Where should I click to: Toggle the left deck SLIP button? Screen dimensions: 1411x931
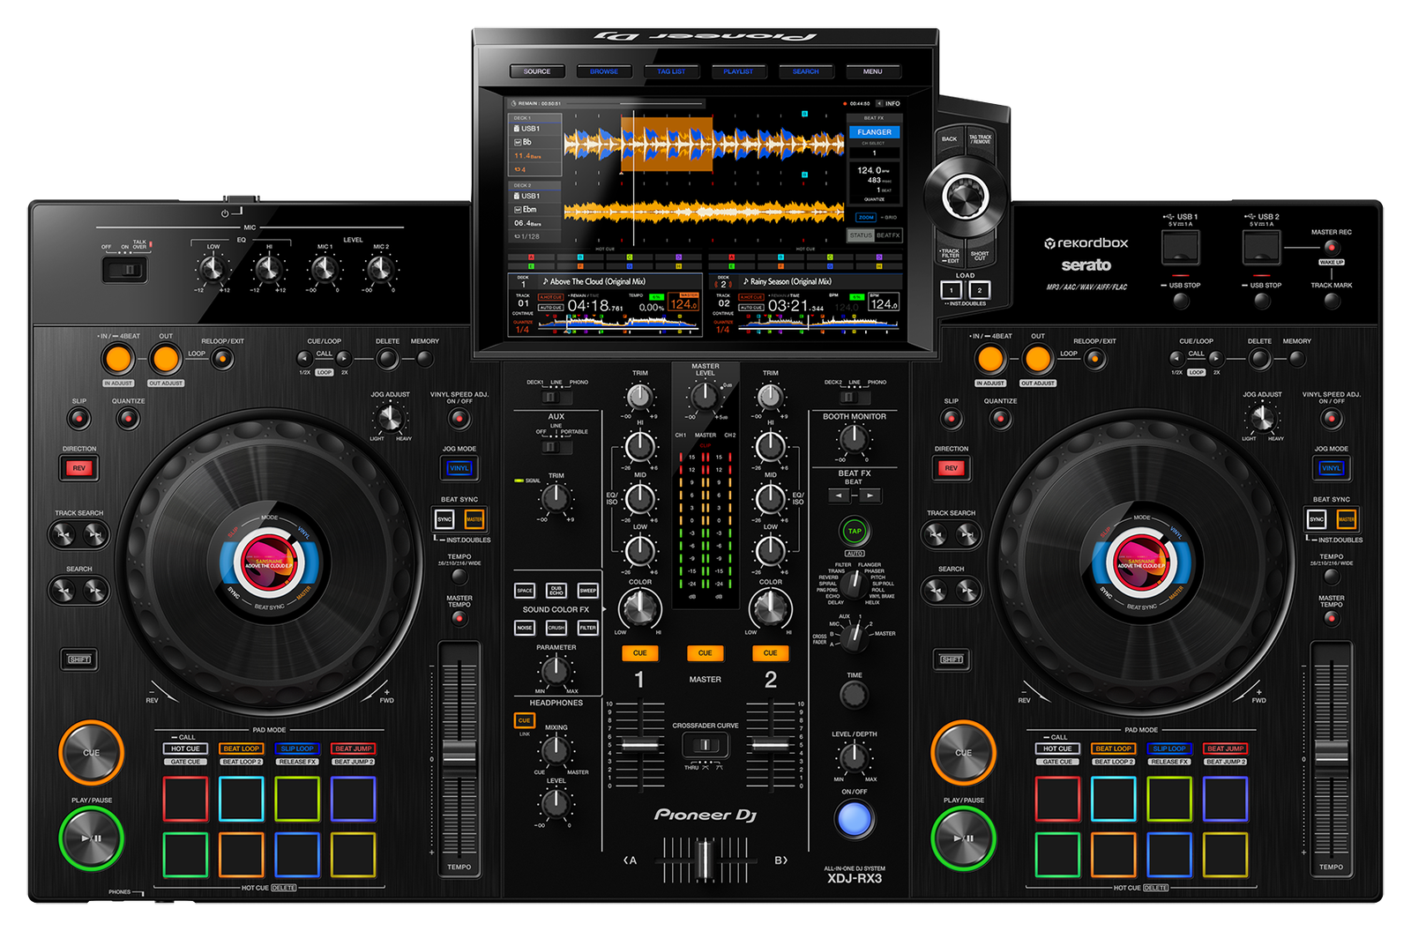point(79,419)
